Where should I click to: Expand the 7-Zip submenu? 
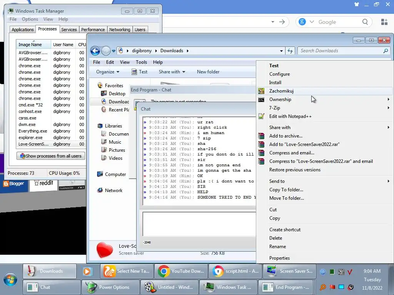(389, 108)
